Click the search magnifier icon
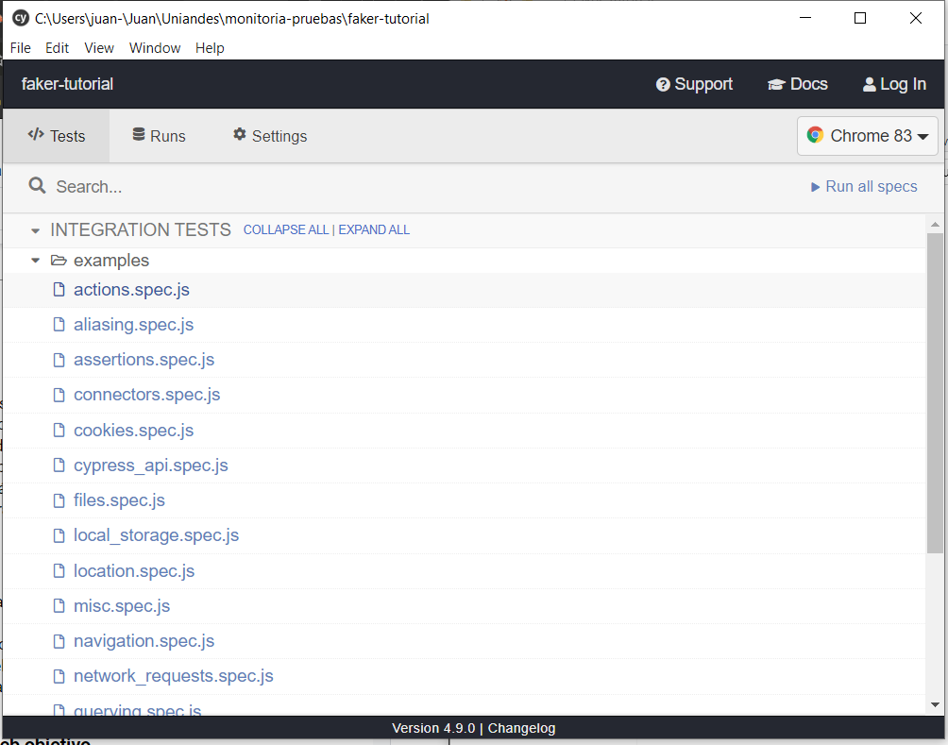Image resolution: width=948 pixels, height=745 pixels. pos(38,186)
